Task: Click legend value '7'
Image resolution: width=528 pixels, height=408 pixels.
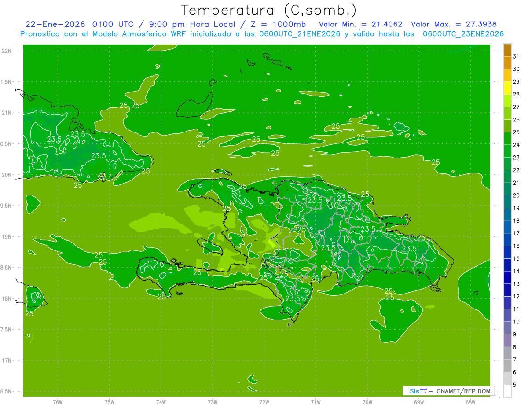Action: coord(515,360)
